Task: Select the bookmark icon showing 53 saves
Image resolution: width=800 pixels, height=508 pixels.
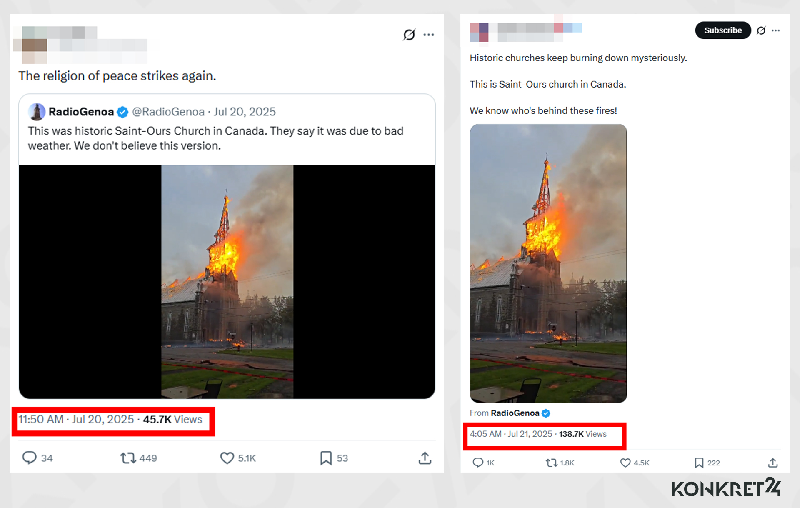Action: [x=326, y=458]
